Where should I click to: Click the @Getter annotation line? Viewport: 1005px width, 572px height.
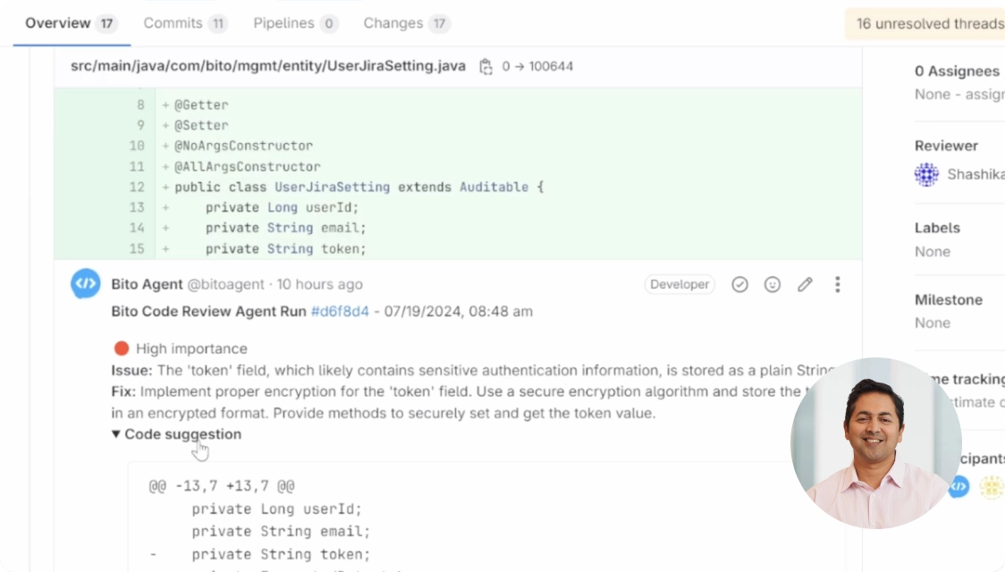(201, 105)
